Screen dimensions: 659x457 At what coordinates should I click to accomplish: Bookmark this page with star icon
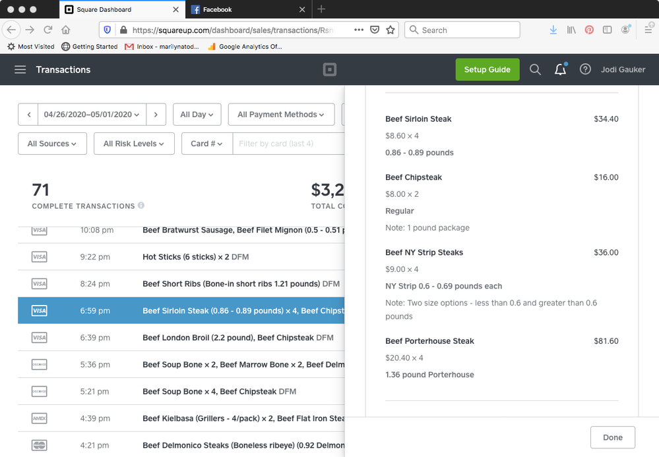[x=391, y=30]
